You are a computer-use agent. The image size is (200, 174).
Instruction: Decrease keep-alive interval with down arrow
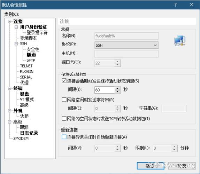point(117,92)
